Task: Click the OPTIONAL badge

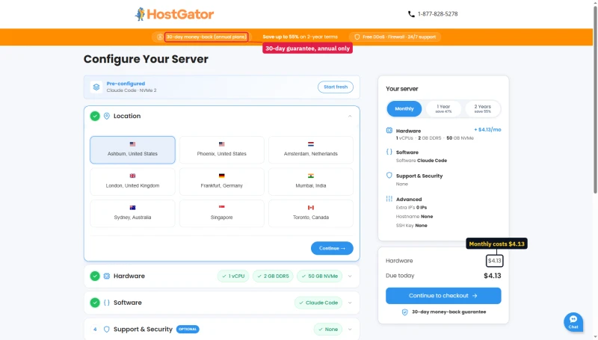Action: click(x=188, y=330)
